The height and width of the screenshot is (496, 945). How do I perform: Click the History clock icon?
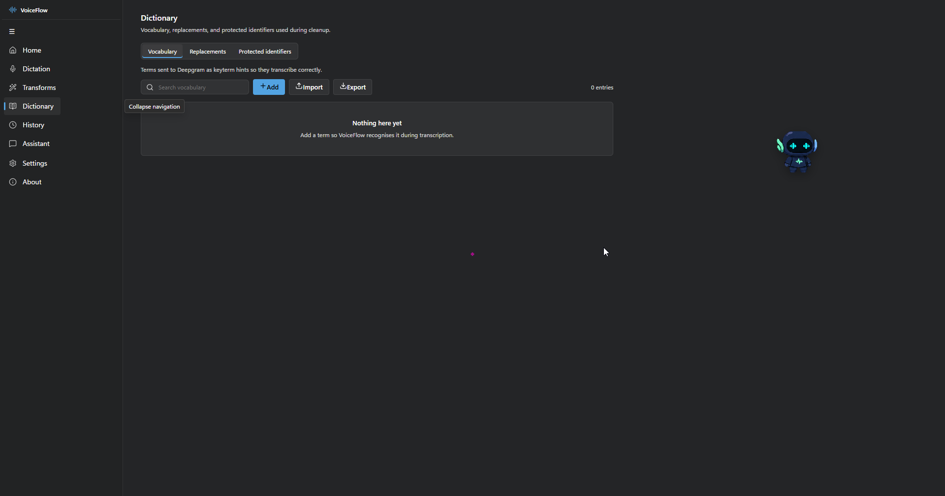click(x=13, y=125)
